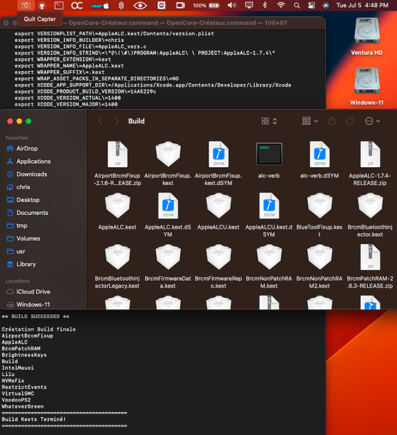Viewport: 397px width, 435px height.
Task: Select BrcmBluetoothInjectorLegacy.kext file
Action: 117,266
